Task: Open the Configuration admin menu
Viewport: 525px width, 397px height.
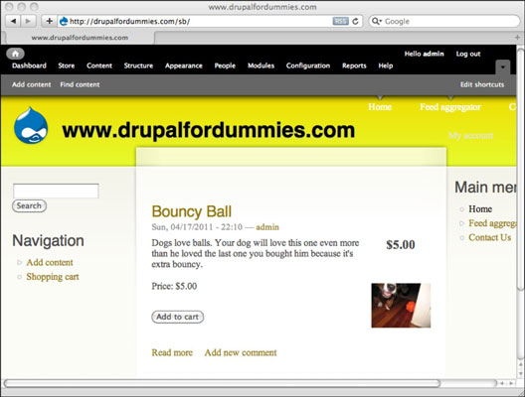Action: [x=308, y=66]
